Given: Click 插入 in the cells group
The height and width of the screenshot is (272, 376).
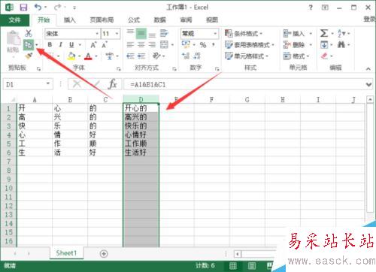Looking at the screenshot, I should coord(294,33).
